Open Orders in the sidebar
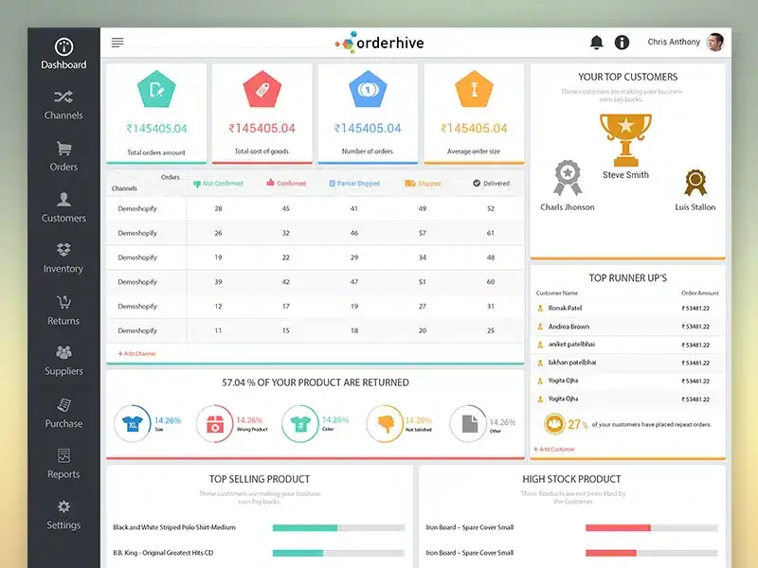This screenshot has width=758, height=568. coord(63,156)
